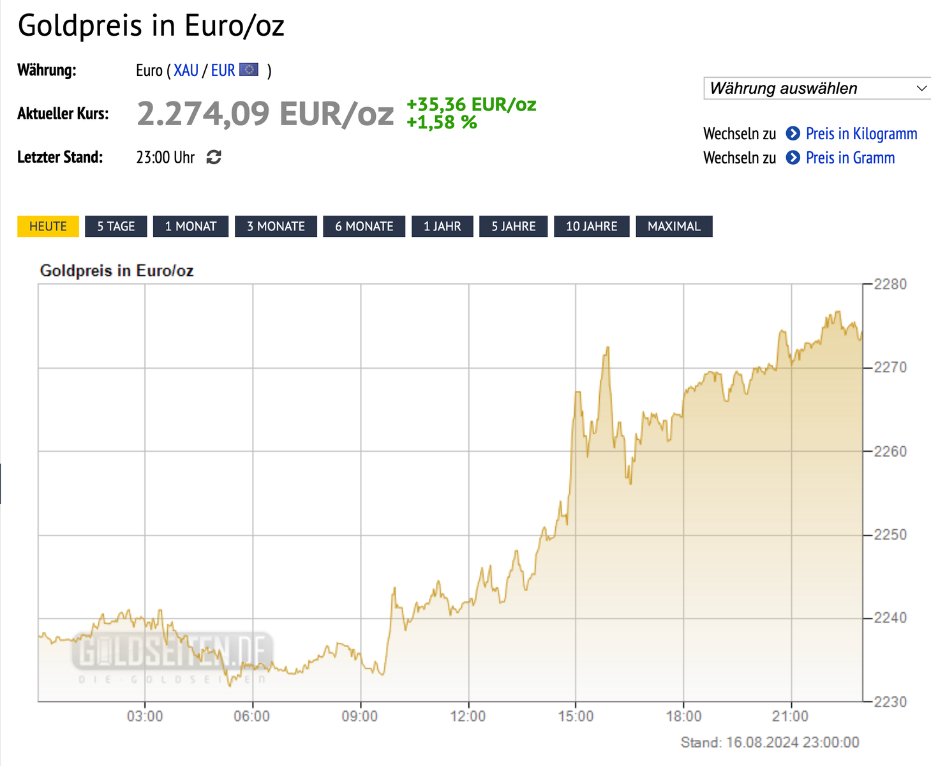Click the refresh price icon

click(x=214, y=157)
